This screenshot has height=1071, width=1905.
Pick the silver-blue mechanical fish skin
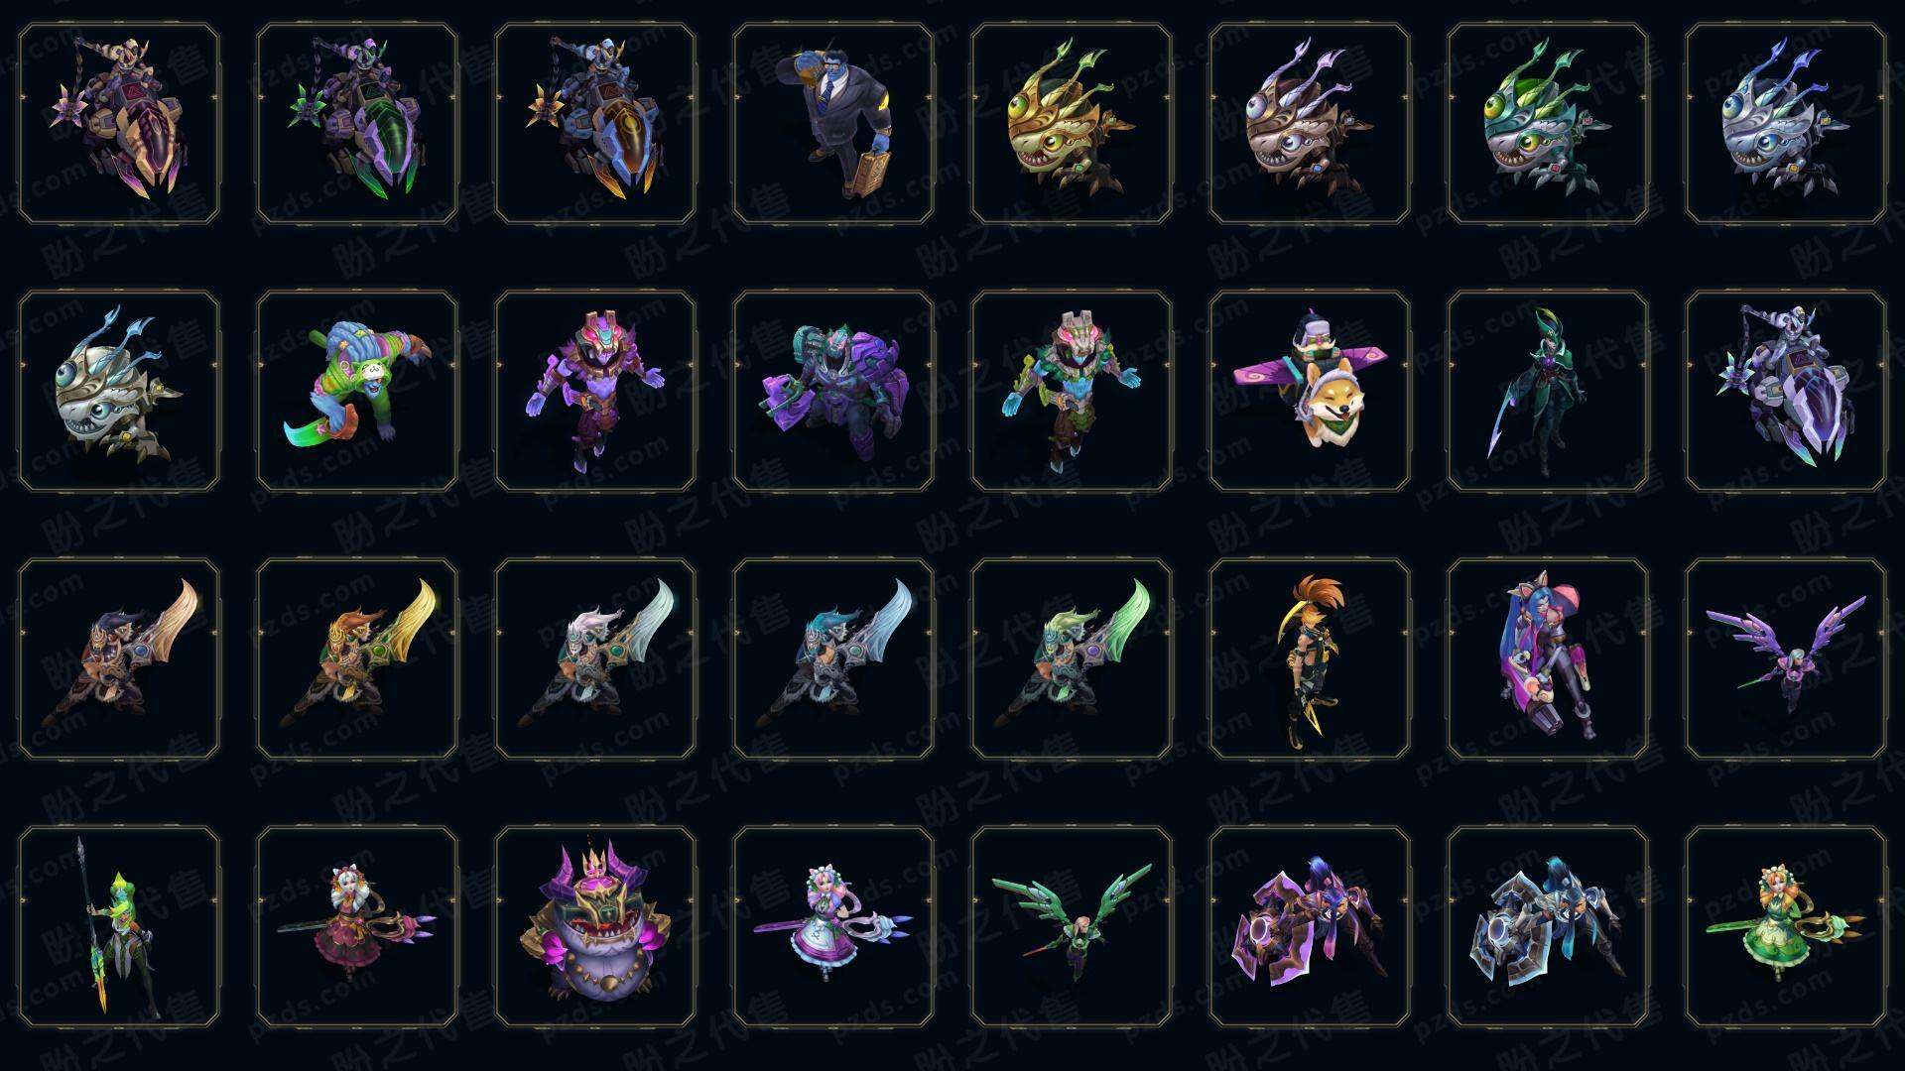coord(1786,124)
